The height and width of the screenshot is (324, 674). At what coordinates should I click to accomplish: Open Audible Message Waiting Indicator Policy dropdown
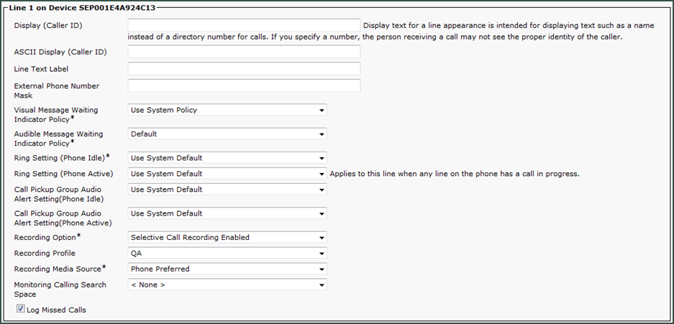[227, 134]
